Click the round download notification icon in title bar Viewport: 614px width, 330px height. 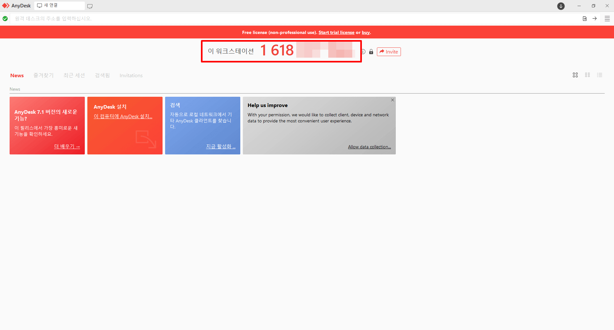pyautogui.click(x=561, y=6)
